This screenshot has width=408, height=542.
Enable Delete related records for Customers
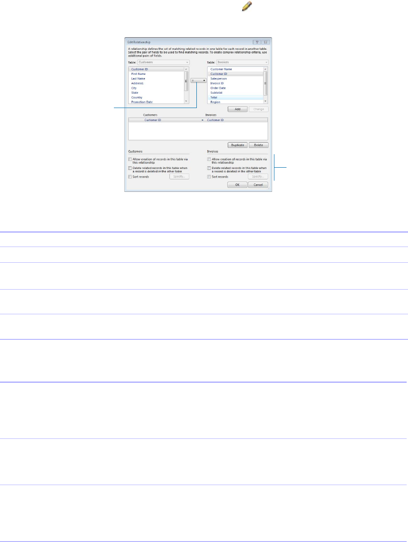[x=130, y=169]
